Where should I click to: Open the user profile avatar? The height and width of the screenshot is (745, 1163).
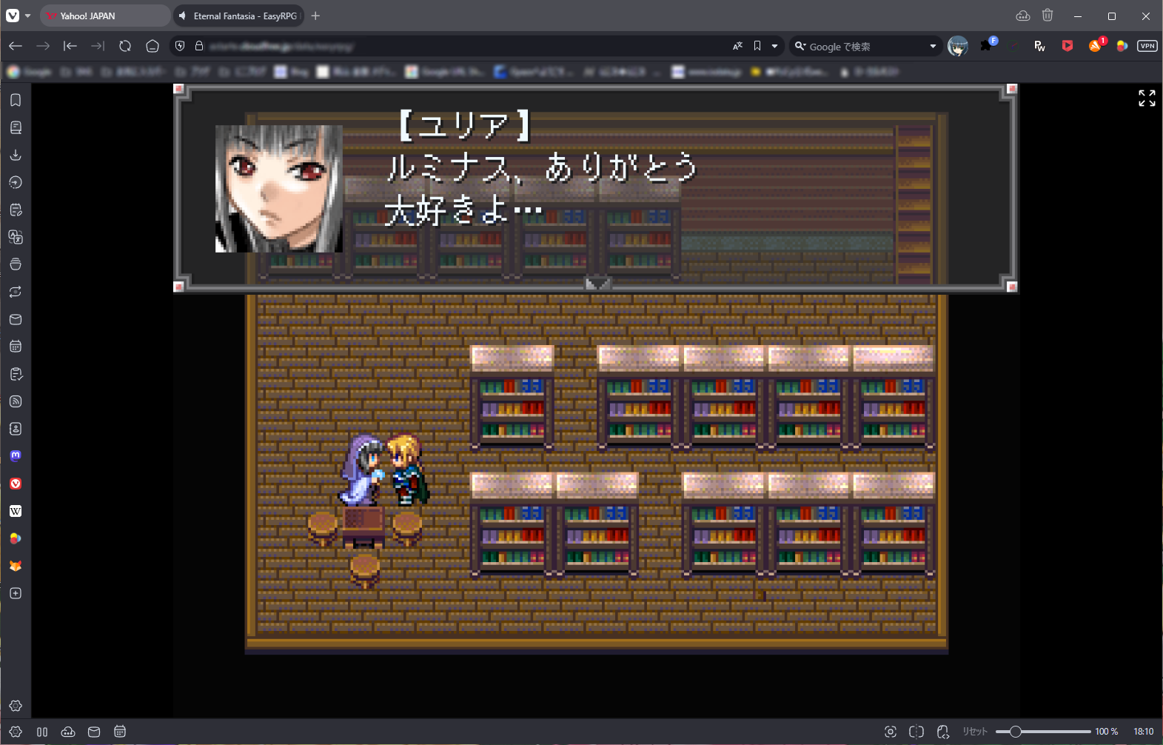958,46
